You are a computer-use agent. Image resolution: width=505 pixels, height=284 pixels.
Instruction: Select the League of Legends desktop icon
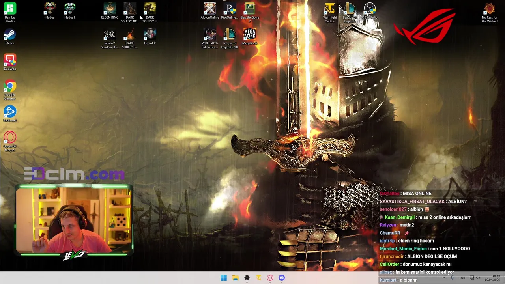tap(350, 12)
